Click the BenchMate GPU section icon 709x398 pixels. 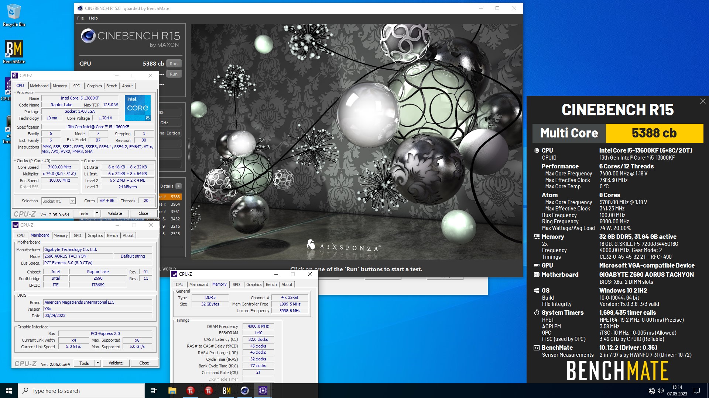(x=537, y=265)
